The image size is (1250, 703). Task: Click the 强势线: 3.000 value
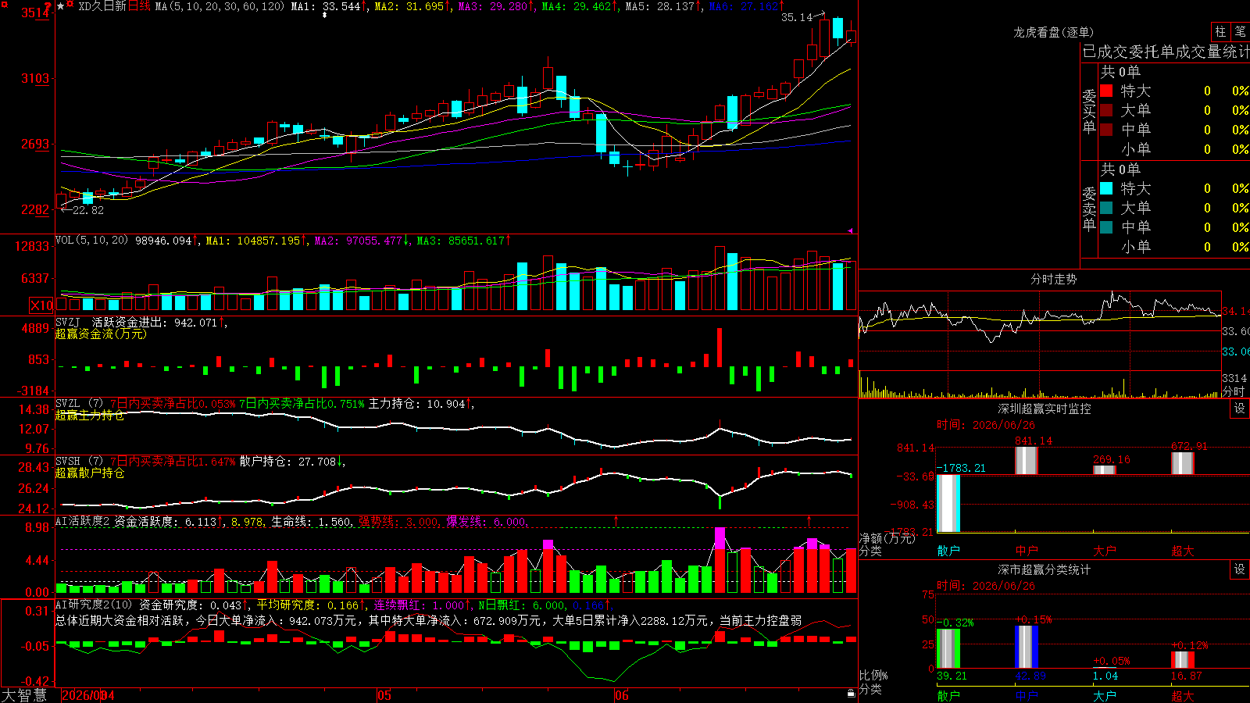click(398, 522)
